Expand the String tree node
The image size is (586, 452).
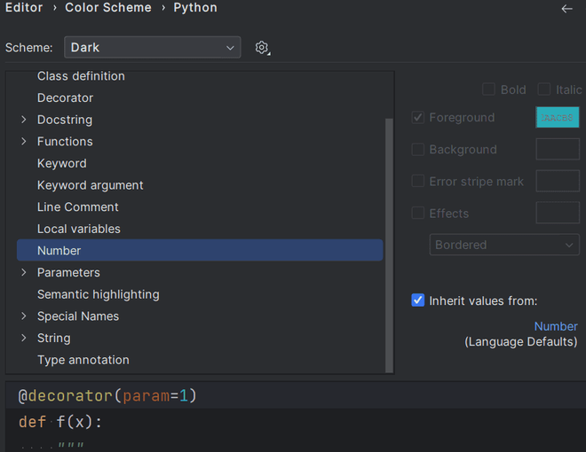click(24, 339)
